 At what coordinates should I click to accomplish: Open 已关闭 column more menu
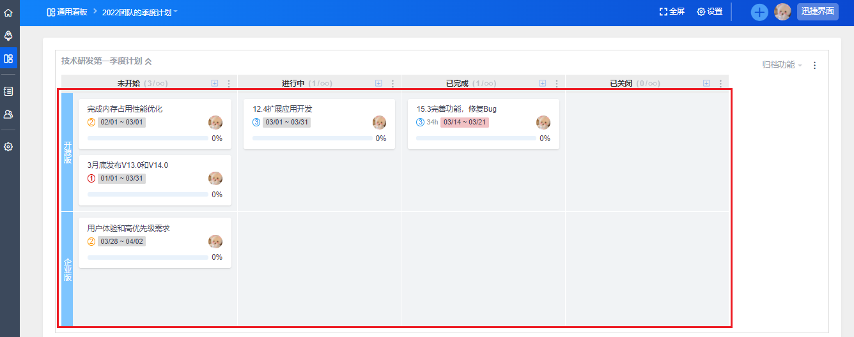point(720,84)
